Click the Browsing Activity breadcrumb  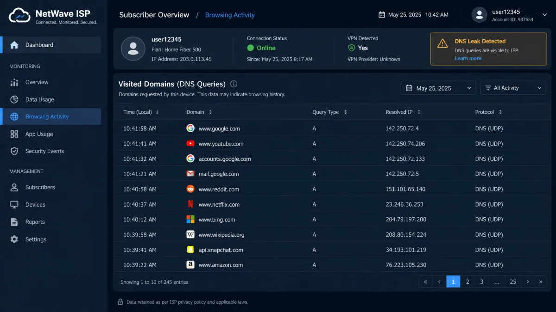(230, 15)
